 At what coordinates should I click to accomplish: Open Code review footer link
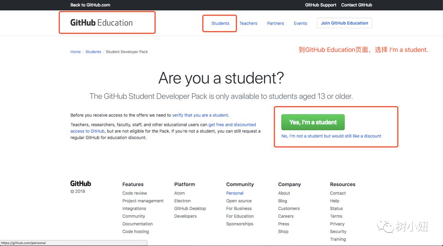point(135,193)
